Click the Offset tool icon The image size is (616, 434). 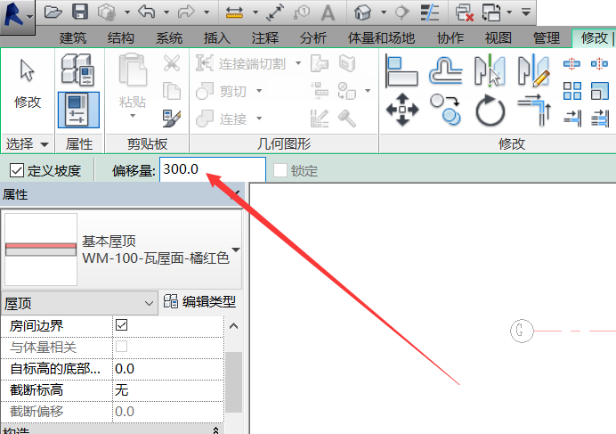(445, 70)
